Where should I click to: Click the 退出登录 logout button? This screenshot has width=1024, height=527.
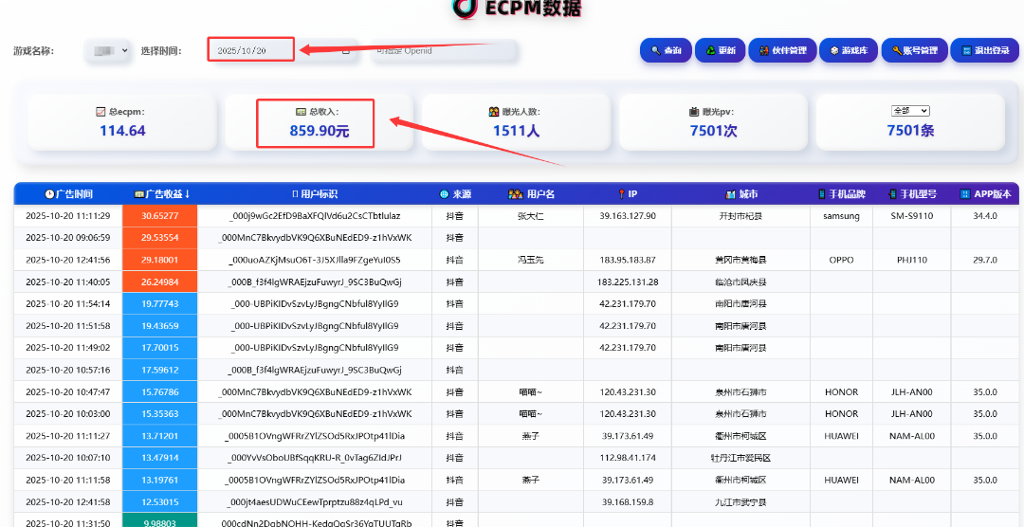(x=984, y=50)
